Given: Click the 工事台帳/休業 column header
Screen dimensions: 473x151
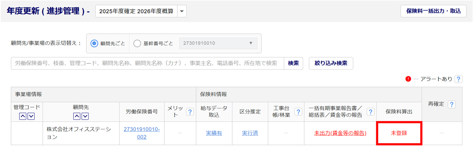Looking at the screenshot, I should 286,112.
